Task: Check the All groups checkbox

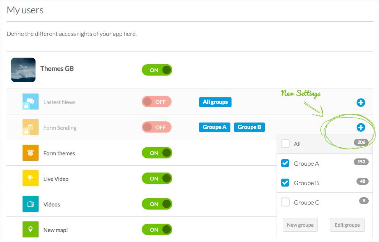Action: [285, 144]
